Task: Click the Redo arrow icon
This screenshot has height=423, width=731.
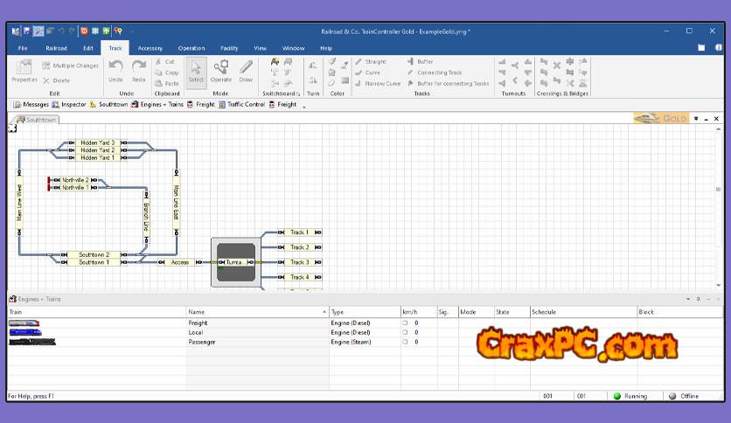Action: tap(139, 70)
